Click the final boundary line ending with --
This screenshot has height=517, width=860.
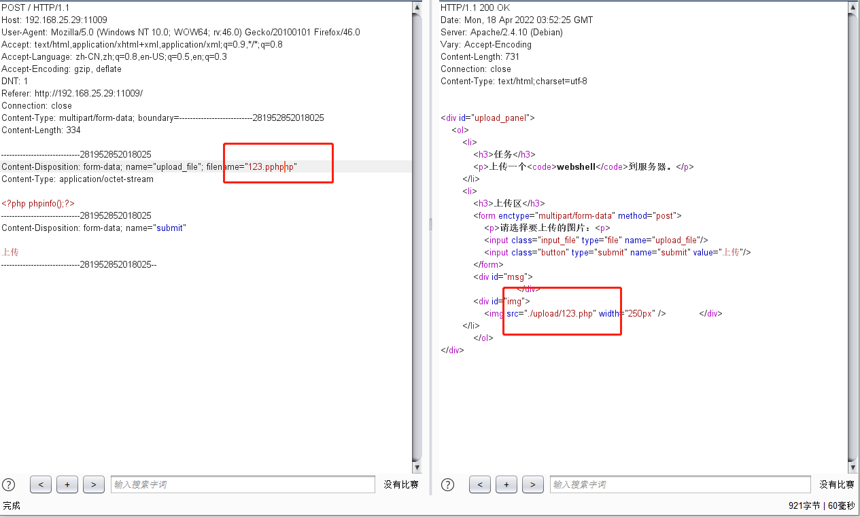coord(79,264)
